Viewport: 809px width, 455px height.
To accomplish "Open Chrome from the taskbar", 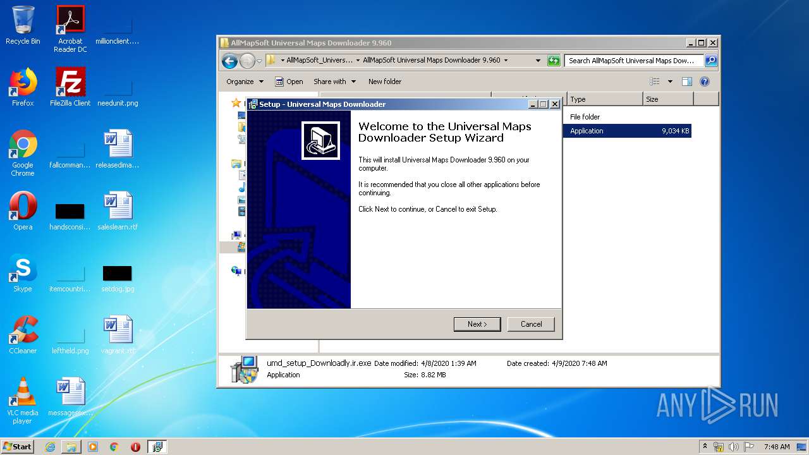I will point(114,447).
